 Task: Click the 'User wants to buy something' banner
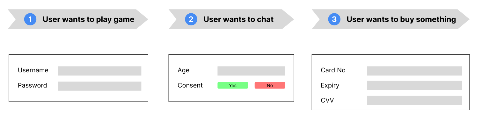click(x=391, y=19)
